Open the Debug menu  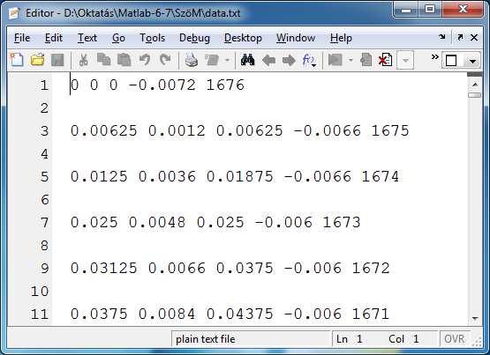(x=194, y=38)
